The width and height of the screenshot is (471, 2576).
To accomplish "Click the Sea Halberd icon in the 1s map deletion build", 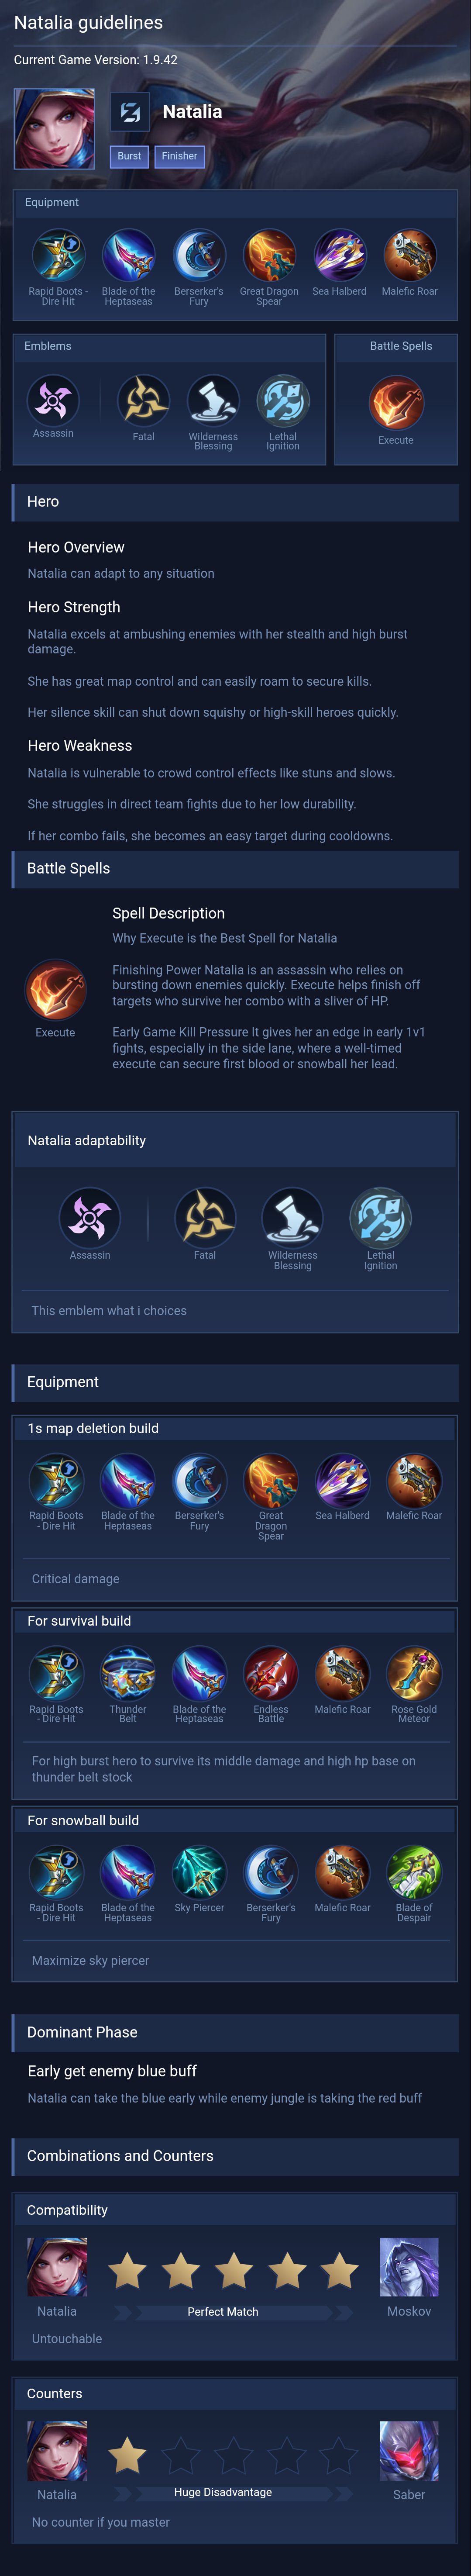I will (342, 1480).
